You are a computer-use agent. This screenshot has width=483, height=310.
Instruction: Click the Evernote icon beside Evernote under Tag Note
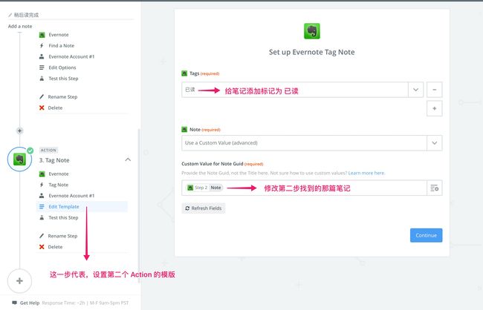(42, 174)
